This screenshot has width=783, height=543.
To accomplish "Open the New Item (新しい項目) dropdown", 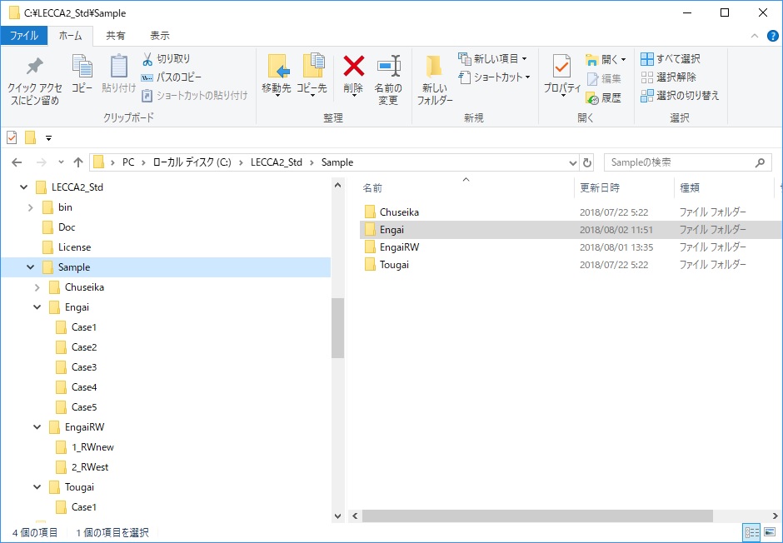I will click(491, 58).
